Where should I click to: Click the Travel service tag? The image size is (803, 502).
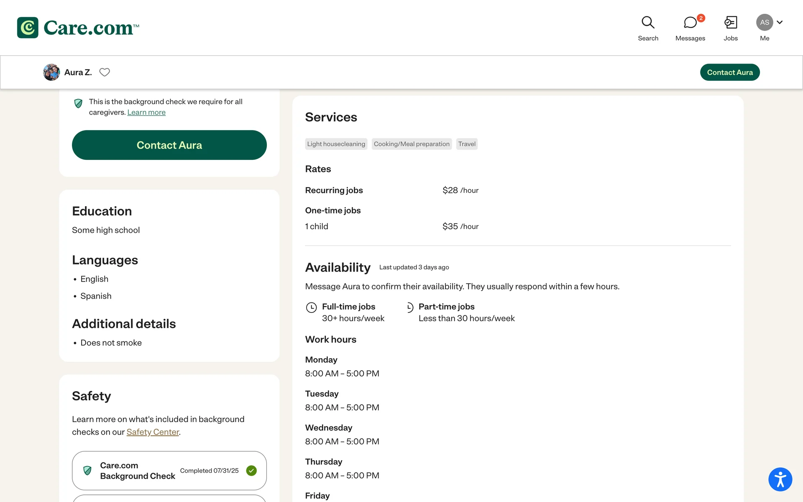467,144
